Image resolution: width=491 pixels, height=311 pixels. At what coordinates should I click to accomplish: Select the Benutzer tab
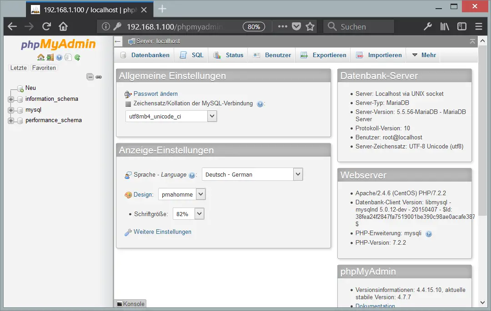[272, 55]
